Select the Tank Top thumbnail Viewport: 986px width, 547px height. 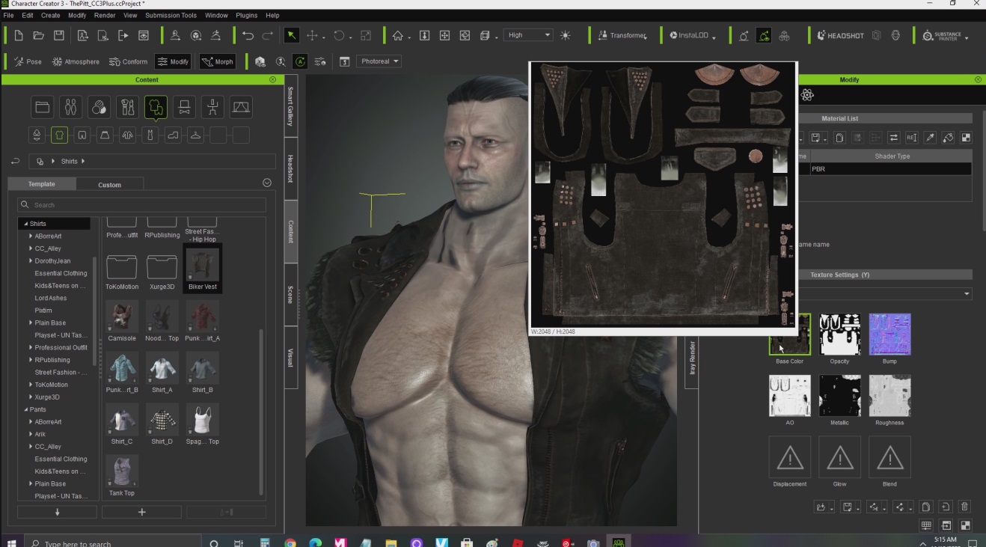click(122, 477)
